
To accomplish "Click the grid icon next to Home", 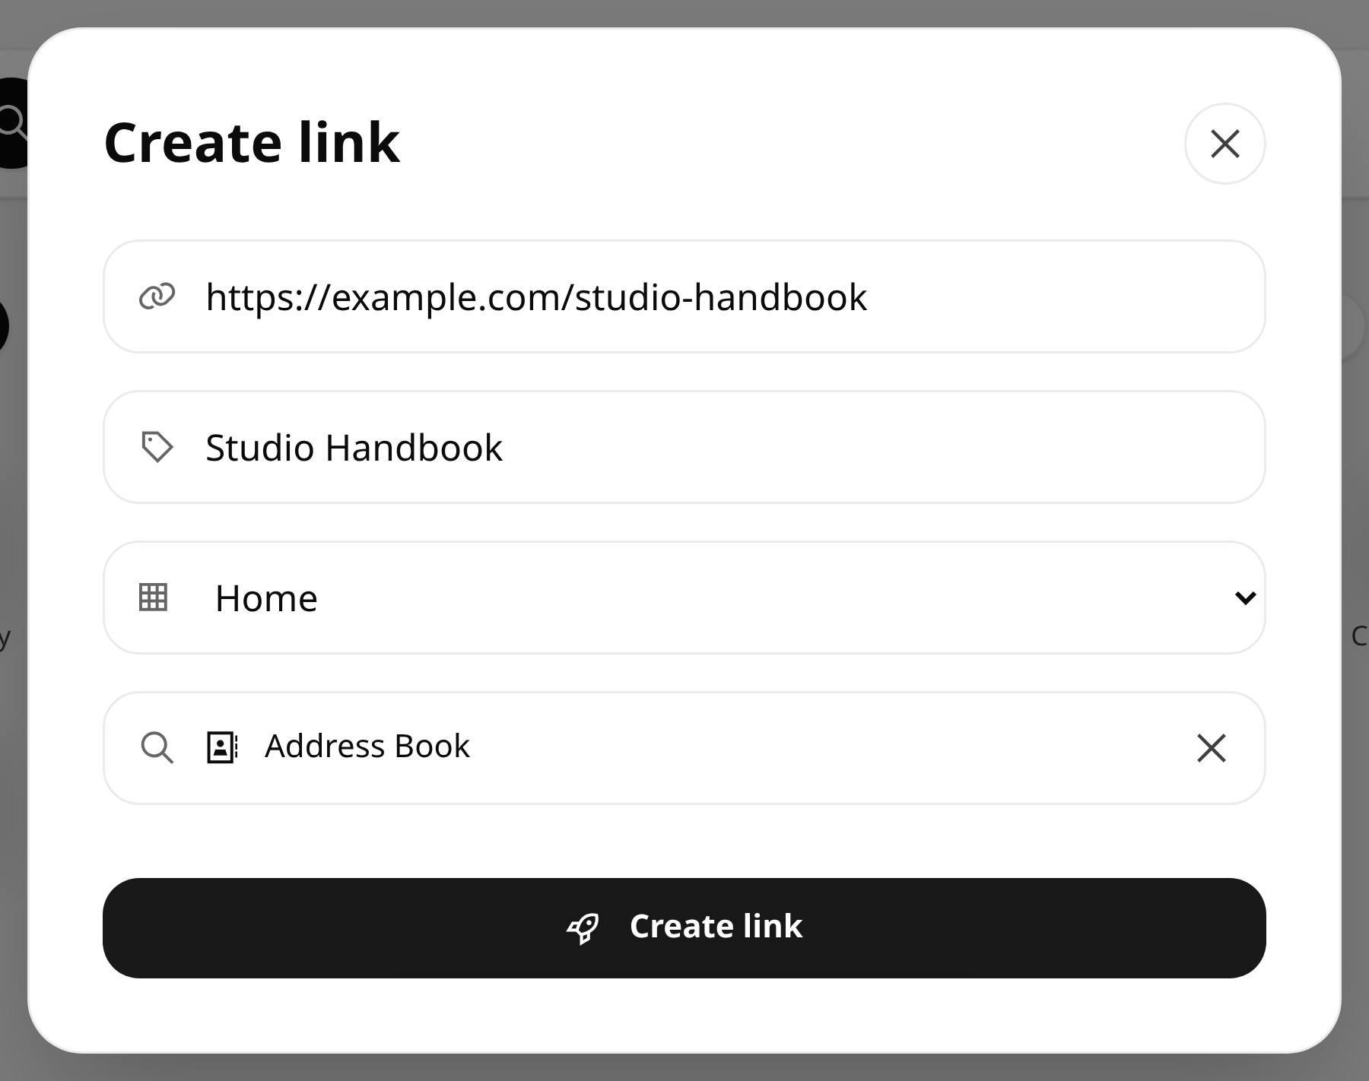I will (x=154, y=598).
